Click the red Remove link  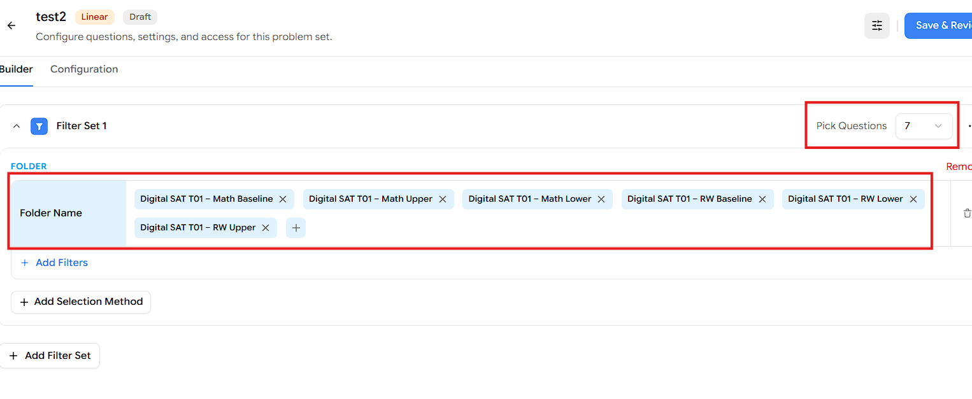pyautogui.click(x=959, y=167)
